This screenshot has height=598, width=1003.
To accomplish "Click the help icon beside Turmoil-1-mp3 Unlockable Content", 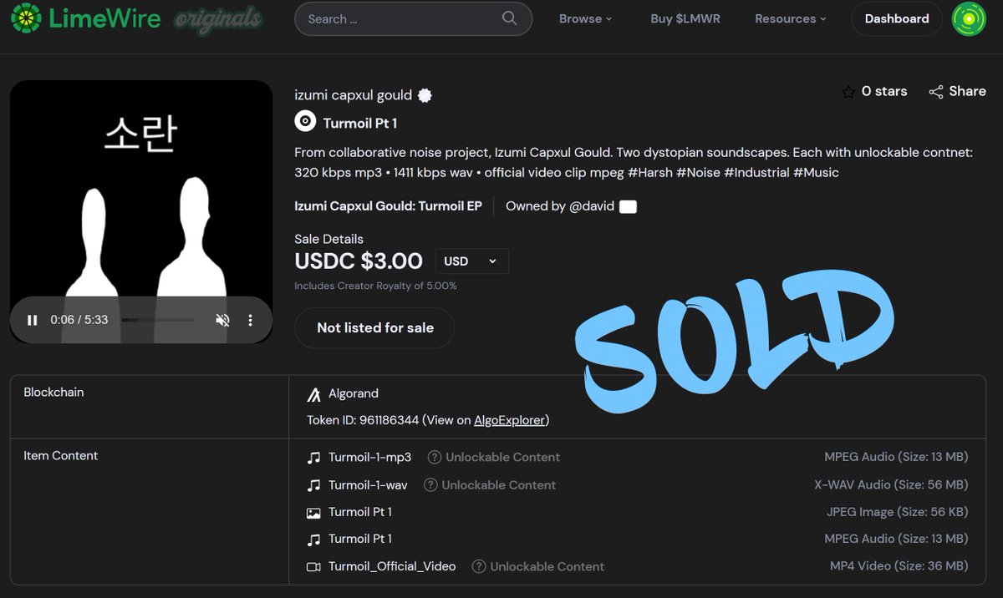I will pos(435,458).
